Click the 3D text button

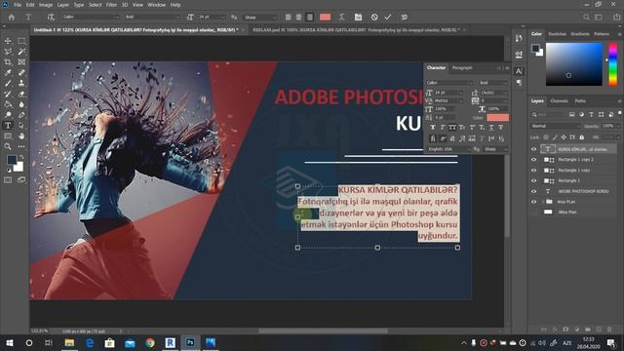[x=405, y=18]
